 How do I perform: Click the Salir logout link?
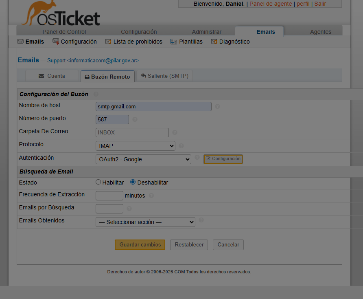coord(320,4)
